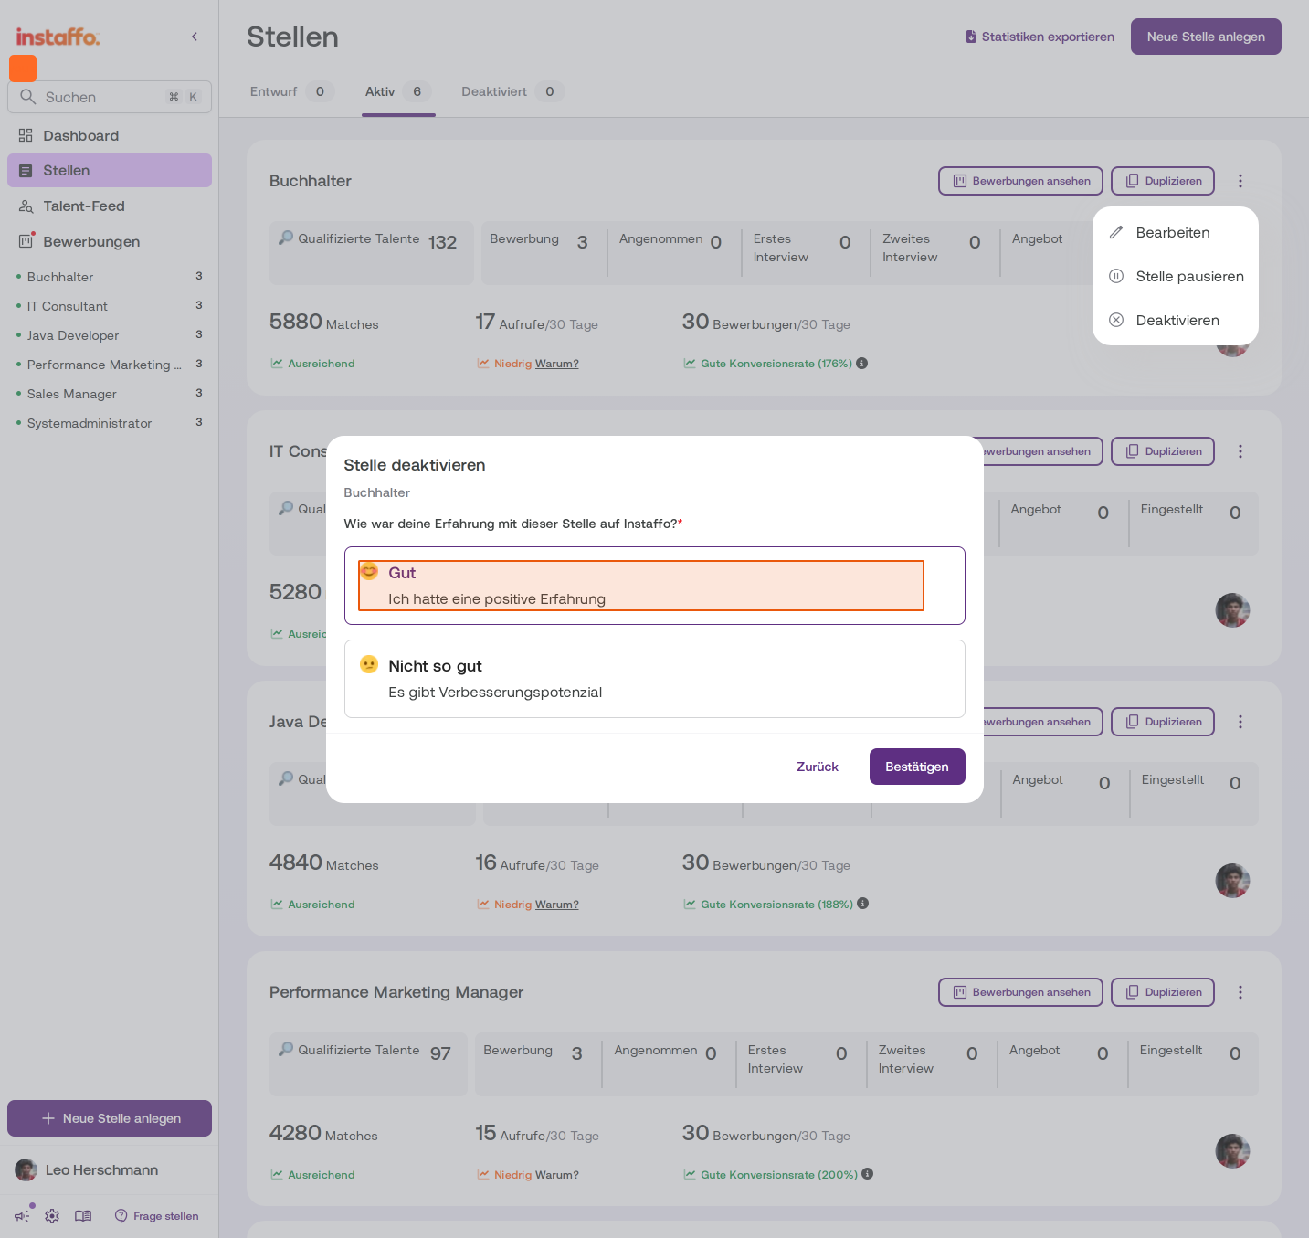Open Dashboard in the sidebar
The width and height of the screenshot is (1309, 1238).
(110, 136)
